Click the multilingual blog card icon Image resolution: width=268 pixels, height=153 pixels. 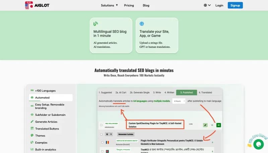(x=95, y=24)
